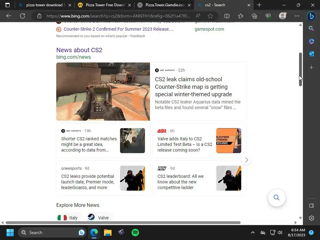
Task: Open the video editor taskbar icon
Action: pos(122,232)
